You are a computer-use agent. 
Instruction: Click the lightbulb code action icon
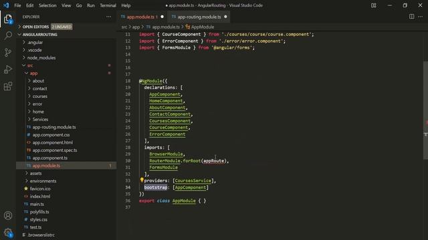[142, 180]
